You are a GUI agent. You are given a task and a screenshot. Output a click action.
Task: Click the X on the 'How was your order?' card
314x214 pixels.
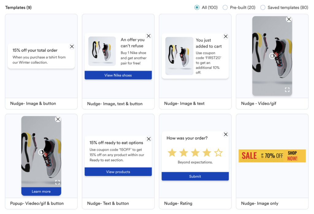(226, 134)
